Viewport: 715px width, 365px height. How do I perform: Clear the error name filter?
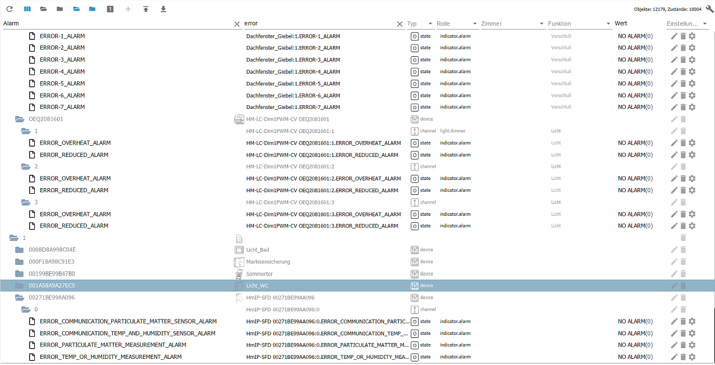(400, 24)
